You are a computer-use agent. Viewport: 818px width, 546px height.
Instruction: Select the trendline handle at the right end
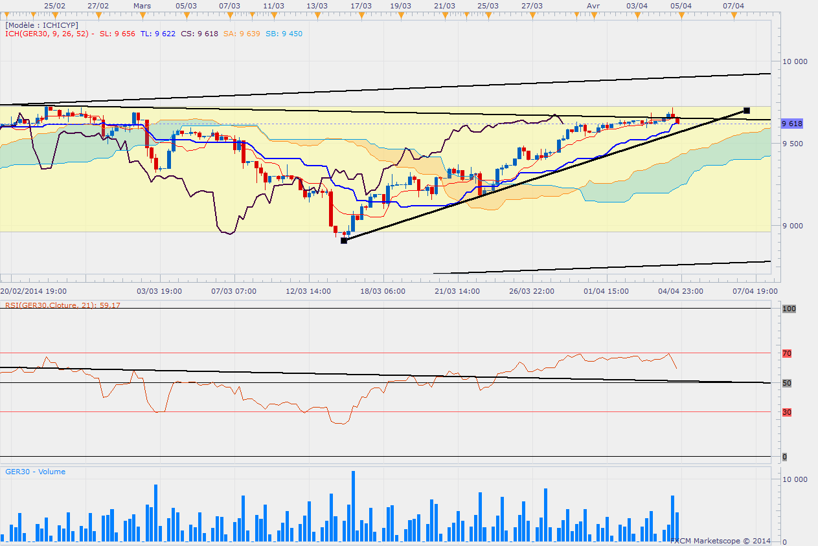pyautogui.click(x=747, y=111)
